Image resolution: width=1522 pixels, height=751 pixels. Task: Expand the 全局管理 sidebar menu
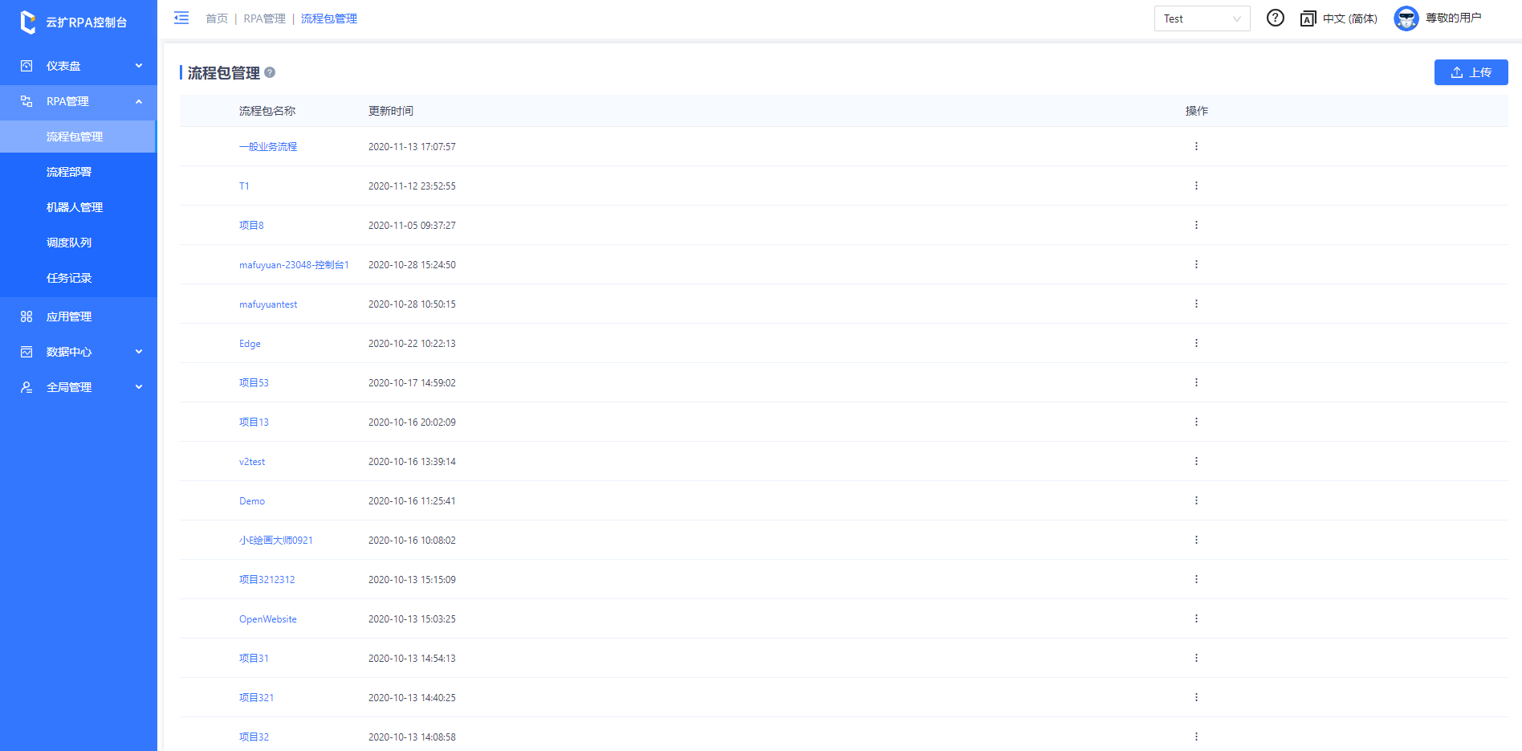tap(79, 387)
